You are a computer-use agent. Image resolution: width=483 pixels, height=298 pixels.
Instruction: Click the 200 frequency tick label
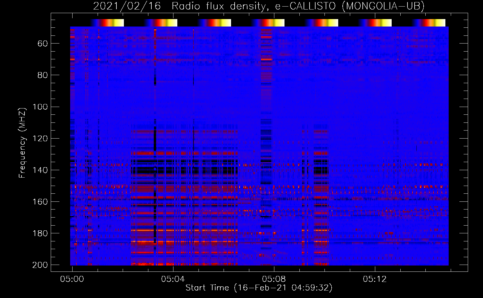tap(40, 265)
